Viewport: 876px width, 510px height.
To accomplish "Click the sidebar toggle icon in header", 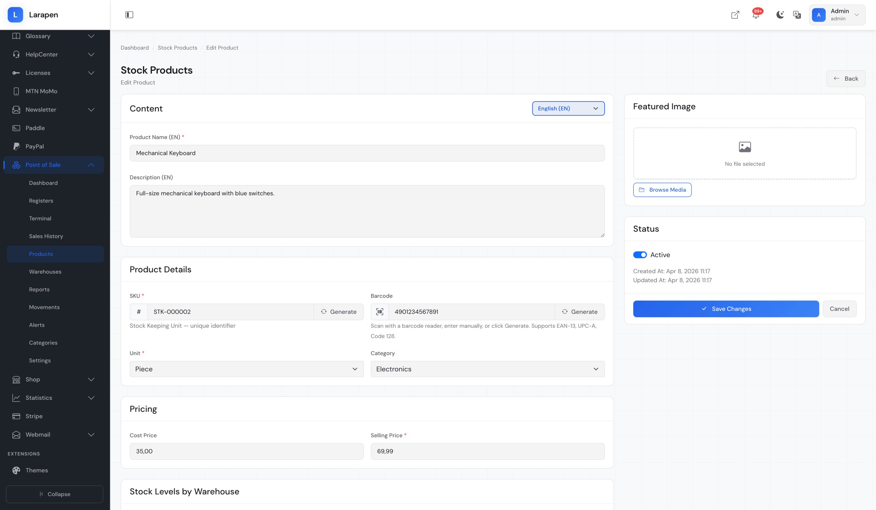I will pos(129,15).
